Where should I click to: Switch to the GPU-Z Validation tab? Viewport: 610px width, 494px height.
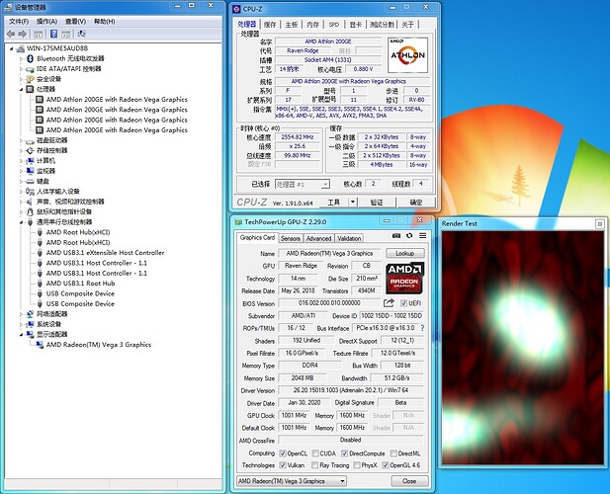pos(349,238)
